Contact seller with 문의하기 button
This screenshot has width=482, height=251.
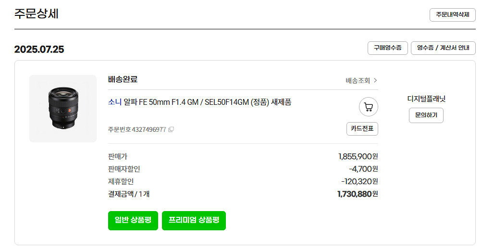click(x=426, y=115)
